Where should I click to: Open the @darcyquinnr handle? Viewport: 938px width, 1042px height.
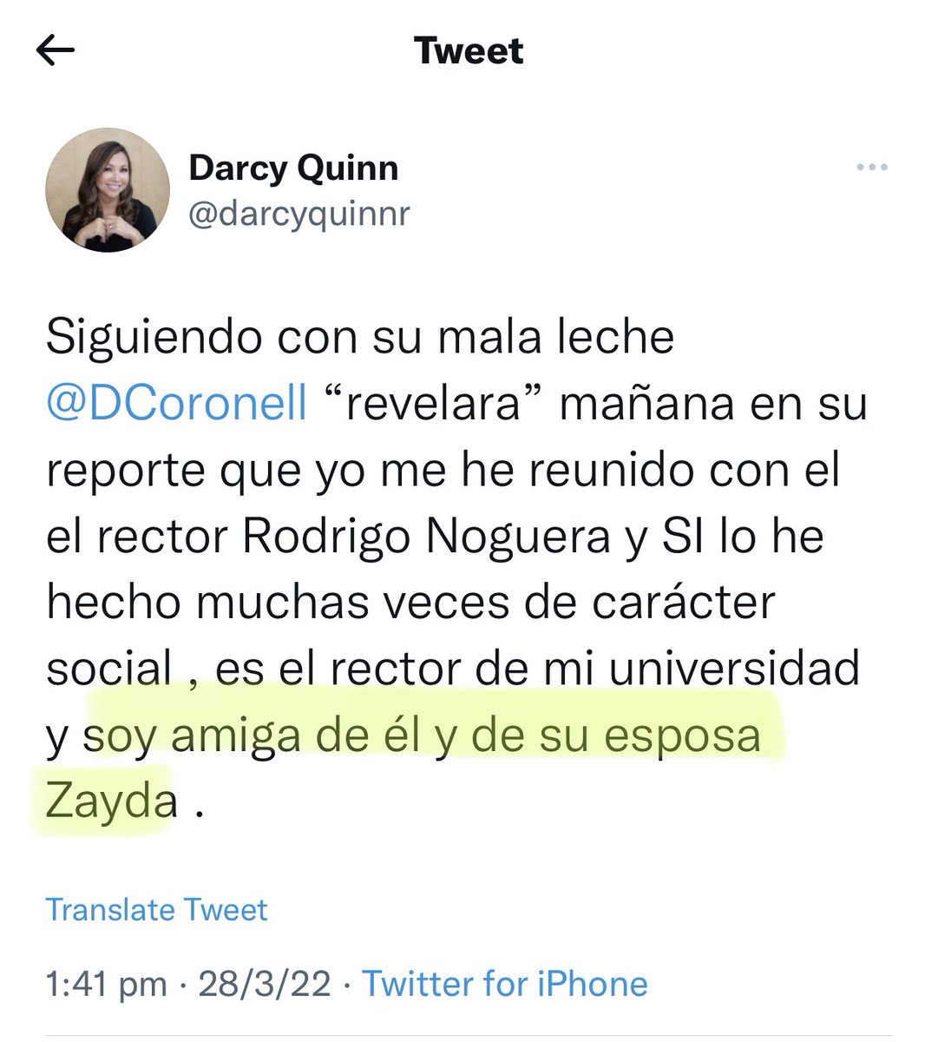[298, 214]
